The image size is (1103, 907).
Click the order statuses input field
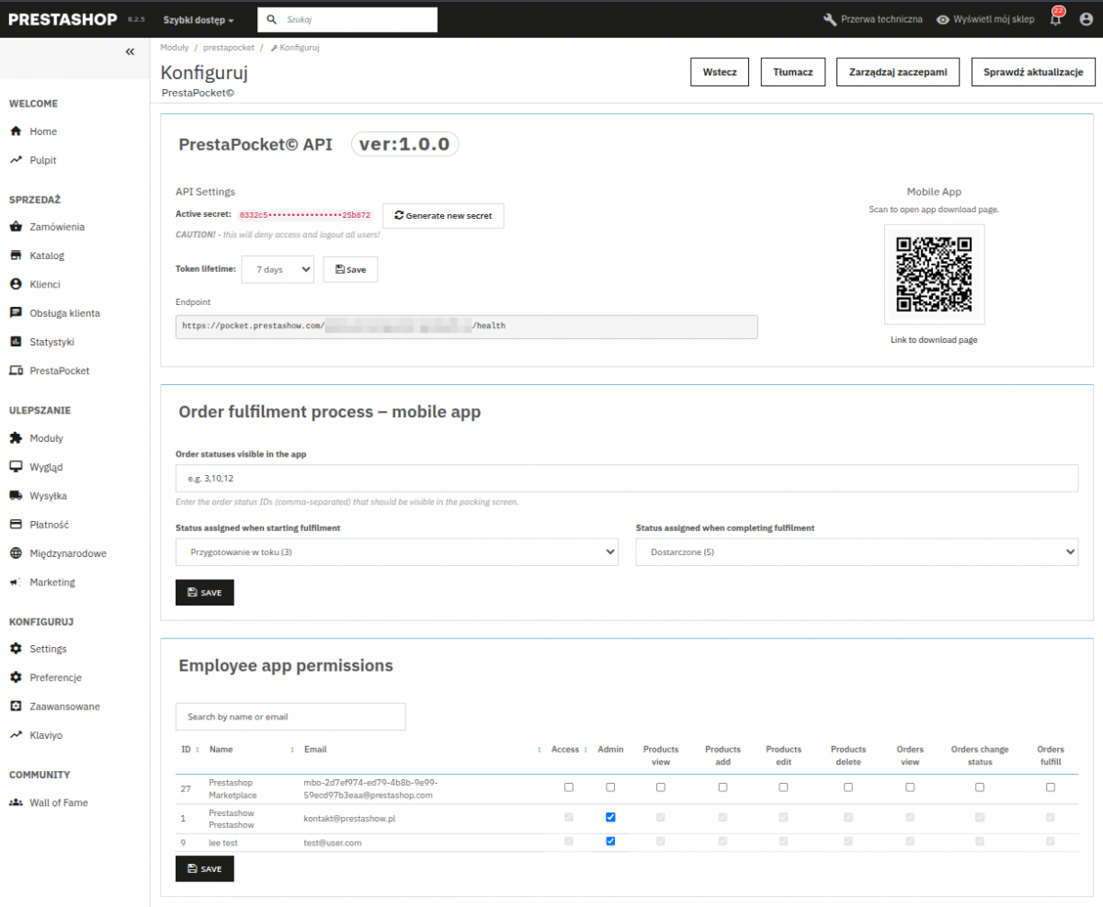click(626, 479)
